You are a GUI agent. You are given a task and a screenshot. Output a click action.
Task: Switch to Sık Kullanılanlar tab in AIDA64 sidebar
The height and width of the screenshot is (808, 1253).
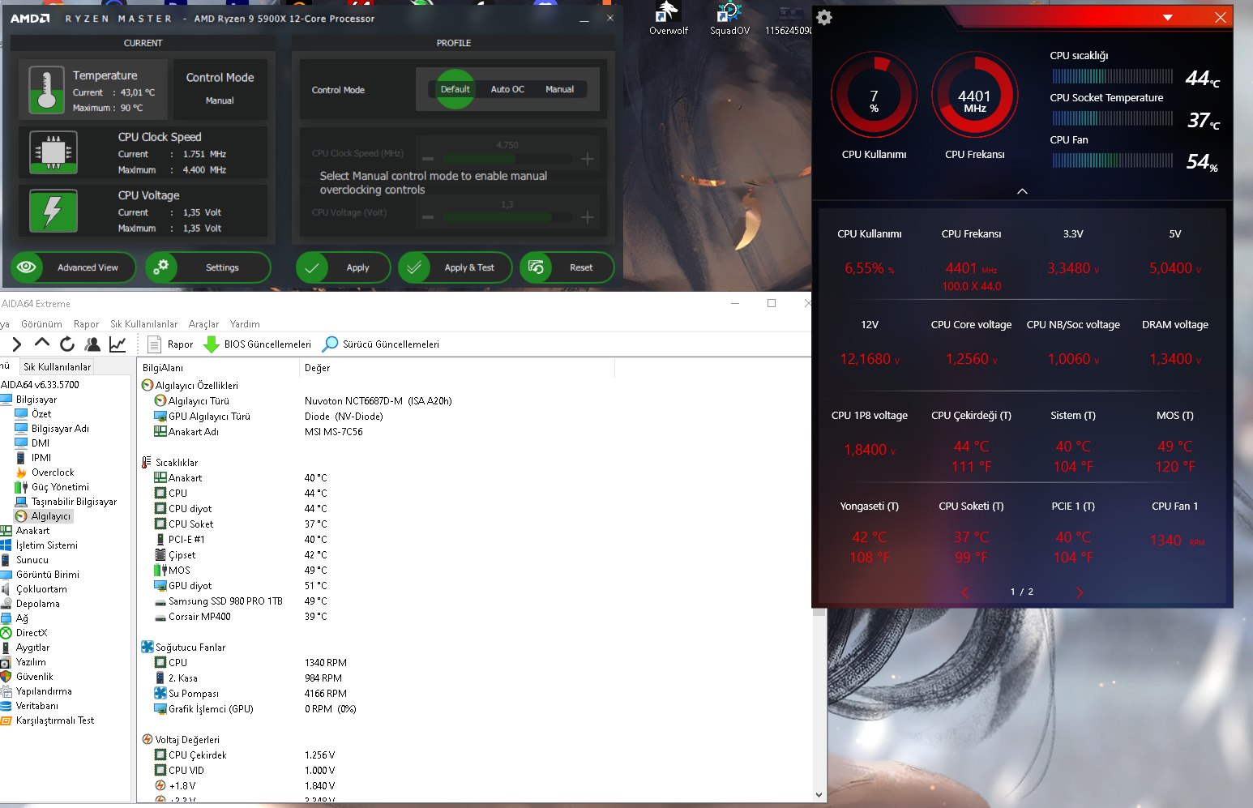[57, 367]
